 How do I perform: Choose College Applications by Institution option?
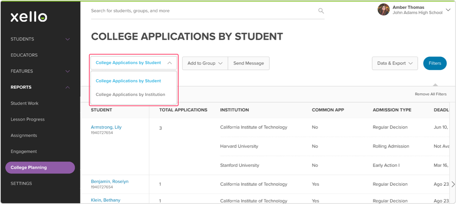130,94
